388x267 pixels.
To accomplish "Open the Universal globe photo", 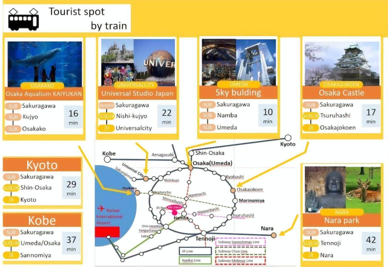I will [x=154, y=62].
